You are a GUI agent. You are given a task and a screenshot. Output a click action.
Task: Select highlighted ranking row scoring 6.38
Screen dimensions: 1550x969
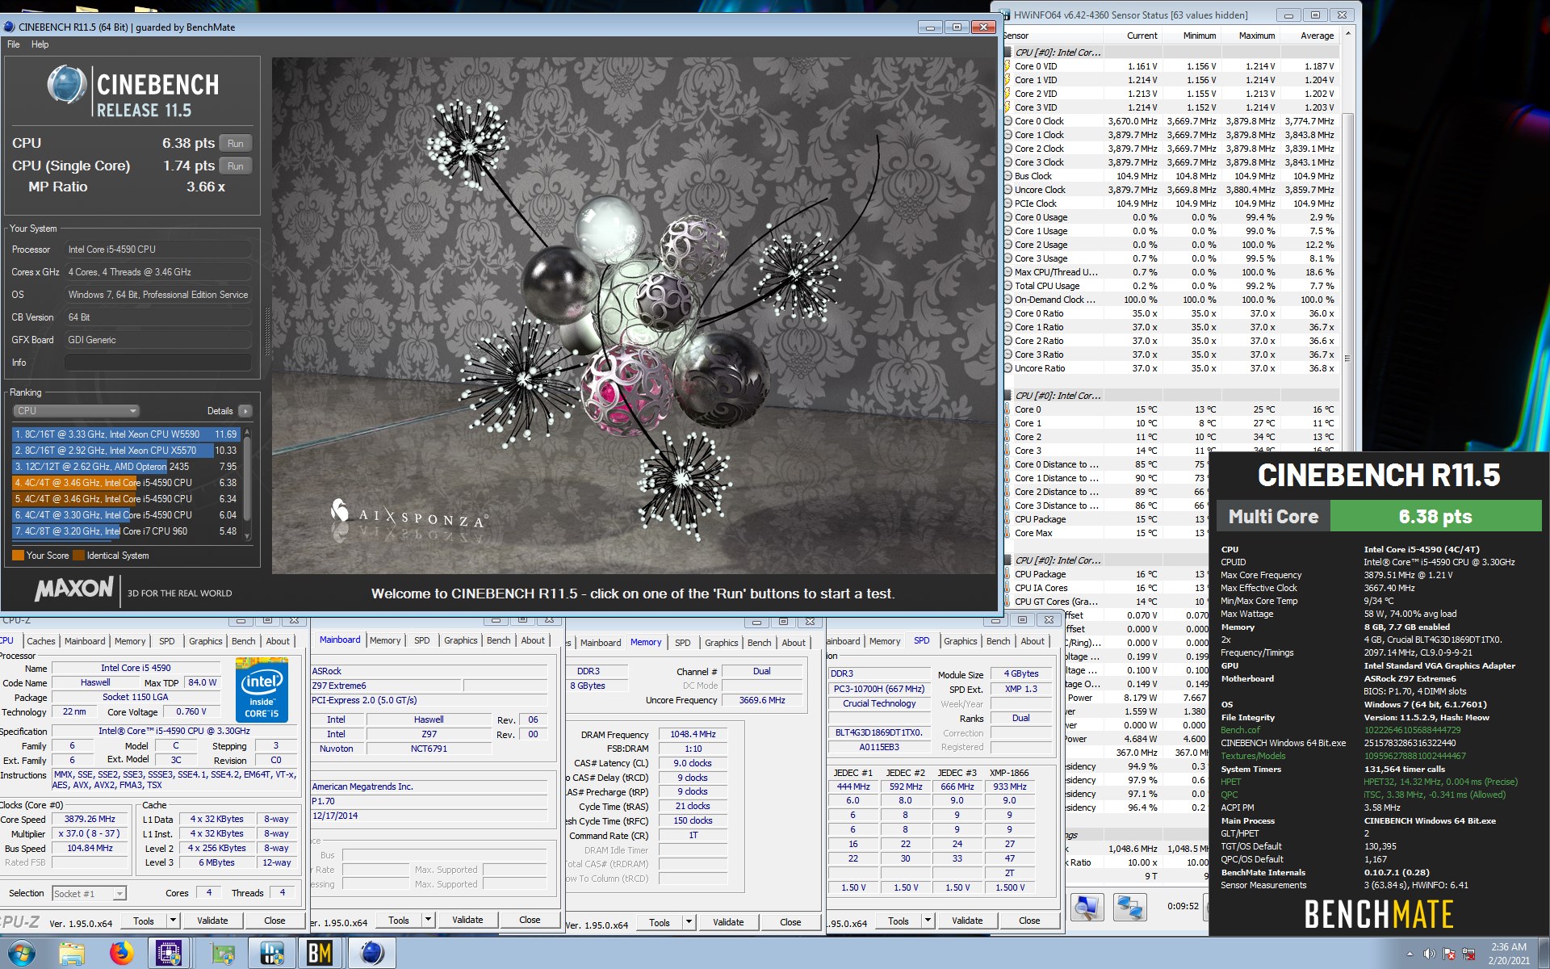pos(126,483)
